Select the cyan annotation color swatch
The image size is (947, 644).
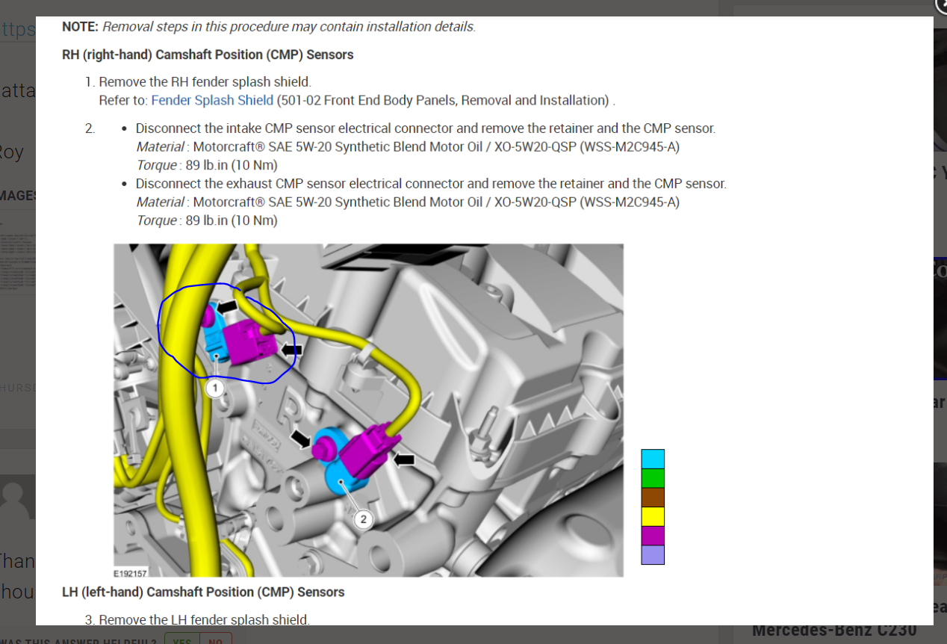[653, 457]
